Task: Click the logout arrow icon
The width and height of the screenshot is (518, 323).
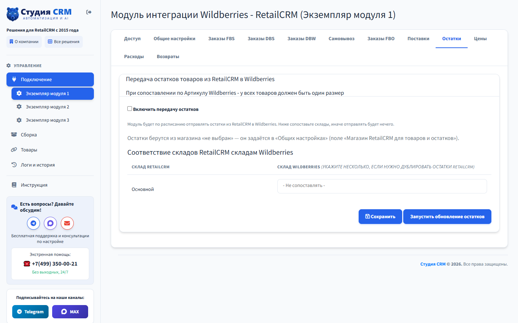Action: tap(89, 12)
